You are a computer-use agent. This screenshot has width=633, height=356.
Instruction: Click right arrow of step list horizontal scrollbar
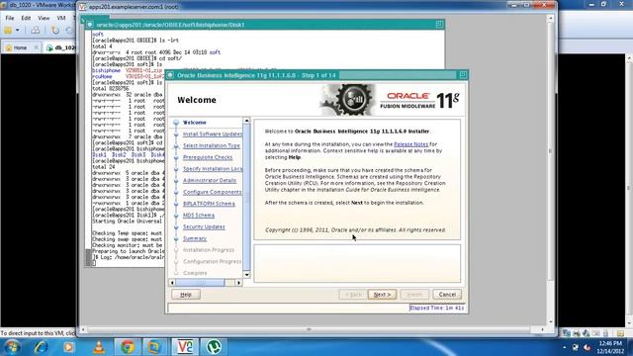(238, 283)
